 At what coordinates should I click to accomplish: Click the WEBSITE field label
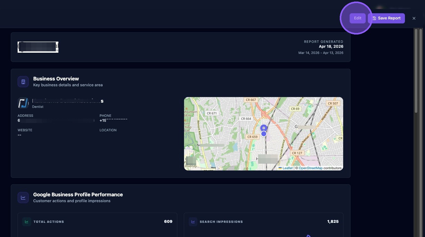(x=25, y=130)
